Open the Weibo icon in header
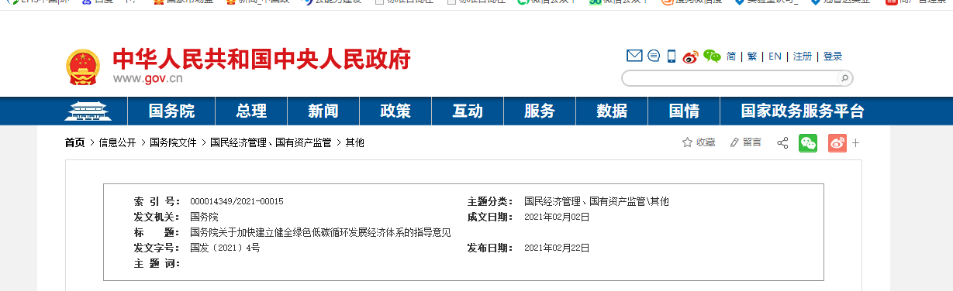This screenshot has height=291, width=953. [691, 56]
